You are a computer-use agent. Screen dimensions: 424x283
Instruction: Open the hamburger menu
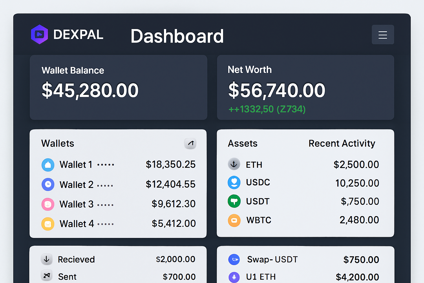(383, 35)
